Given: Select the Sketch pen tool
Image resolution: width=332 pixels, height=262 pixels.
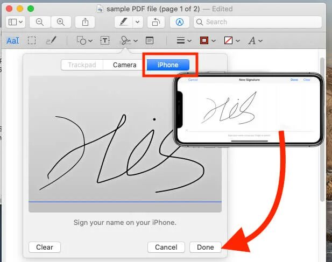Looking at the screenshot, I should point(51,40).
